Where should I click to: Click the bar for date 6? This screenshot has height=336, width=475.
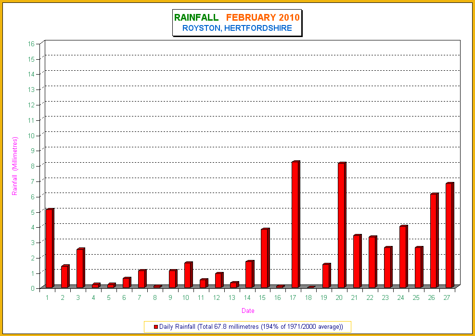tap(127, 283)
